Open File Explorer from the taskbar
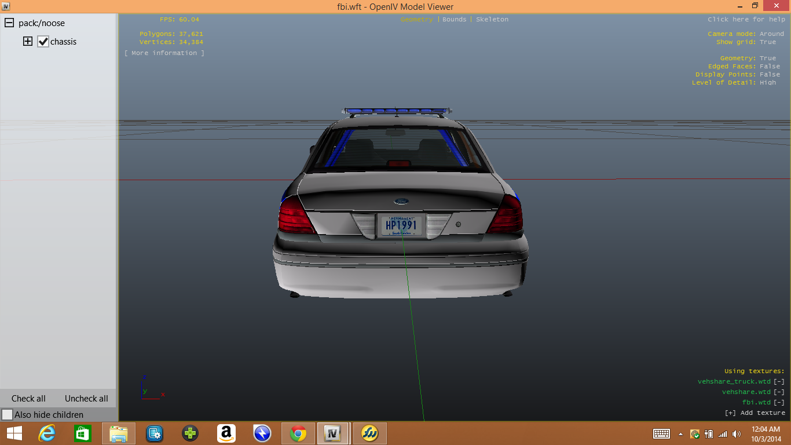The width and height of the screenshot is (791, 445). pos(119,433)
